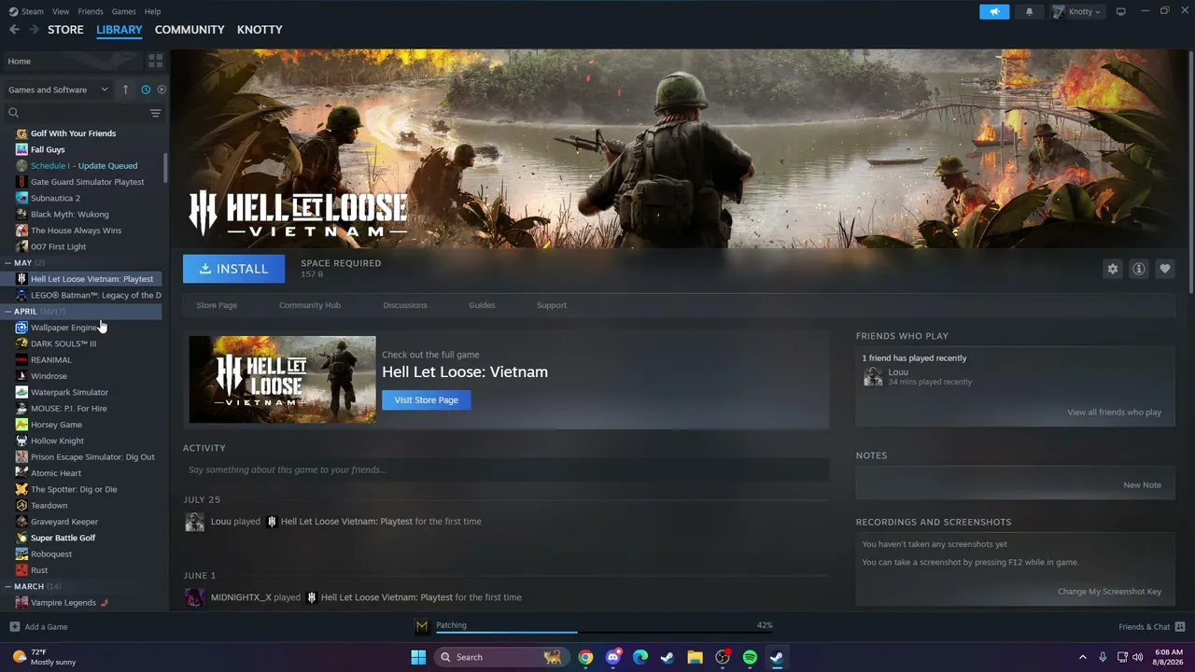This screenshot has width=1195, height=672.
Task: Open Spotify from taskbar
Action: tap(750, 657)
